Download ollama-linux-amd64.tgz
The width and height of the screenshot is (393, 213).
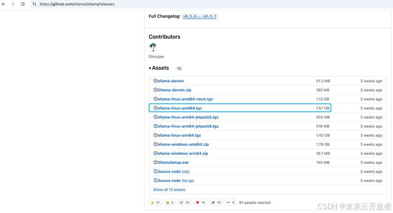[x=180, y=108]
